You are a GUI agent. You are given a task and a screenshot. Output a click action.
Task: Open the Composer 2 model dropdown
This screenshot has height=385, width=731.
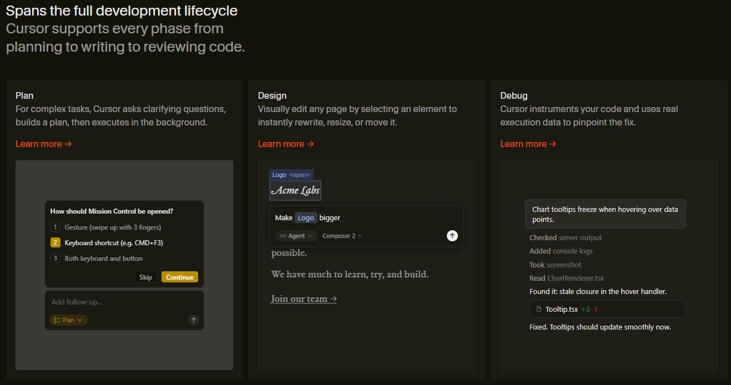342,236
